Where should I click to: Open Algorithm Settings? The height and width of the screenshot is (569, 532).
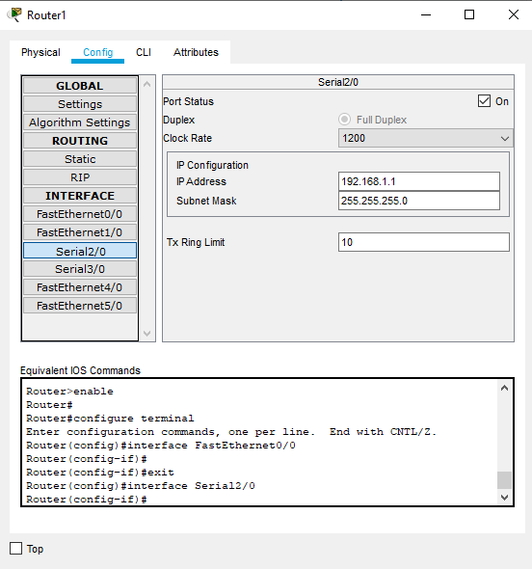pos(80,122)
